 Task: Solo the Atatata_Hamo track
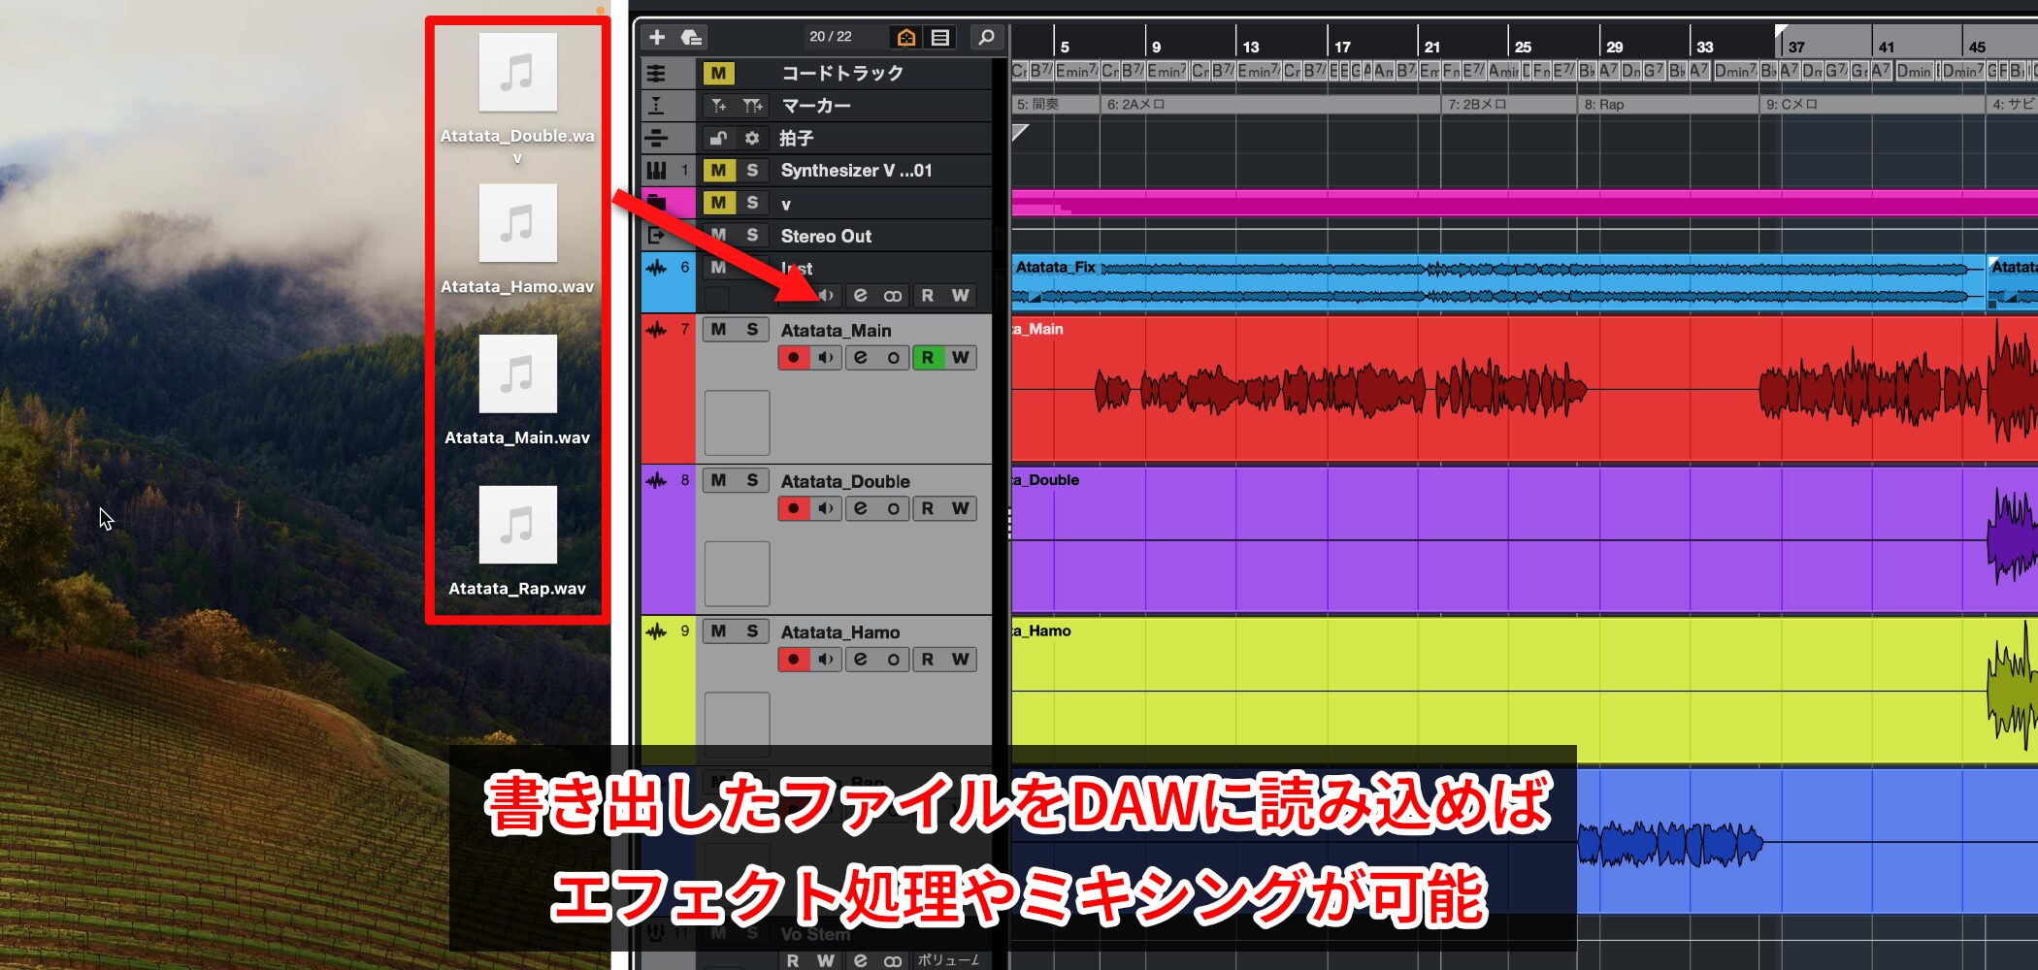(752, 631)
